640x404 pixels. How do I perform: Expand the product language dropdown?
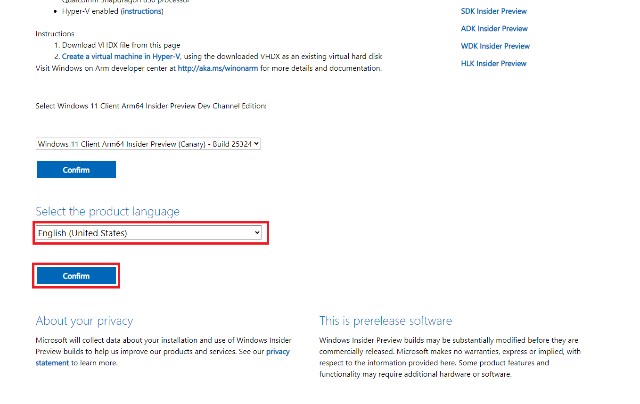149,232
